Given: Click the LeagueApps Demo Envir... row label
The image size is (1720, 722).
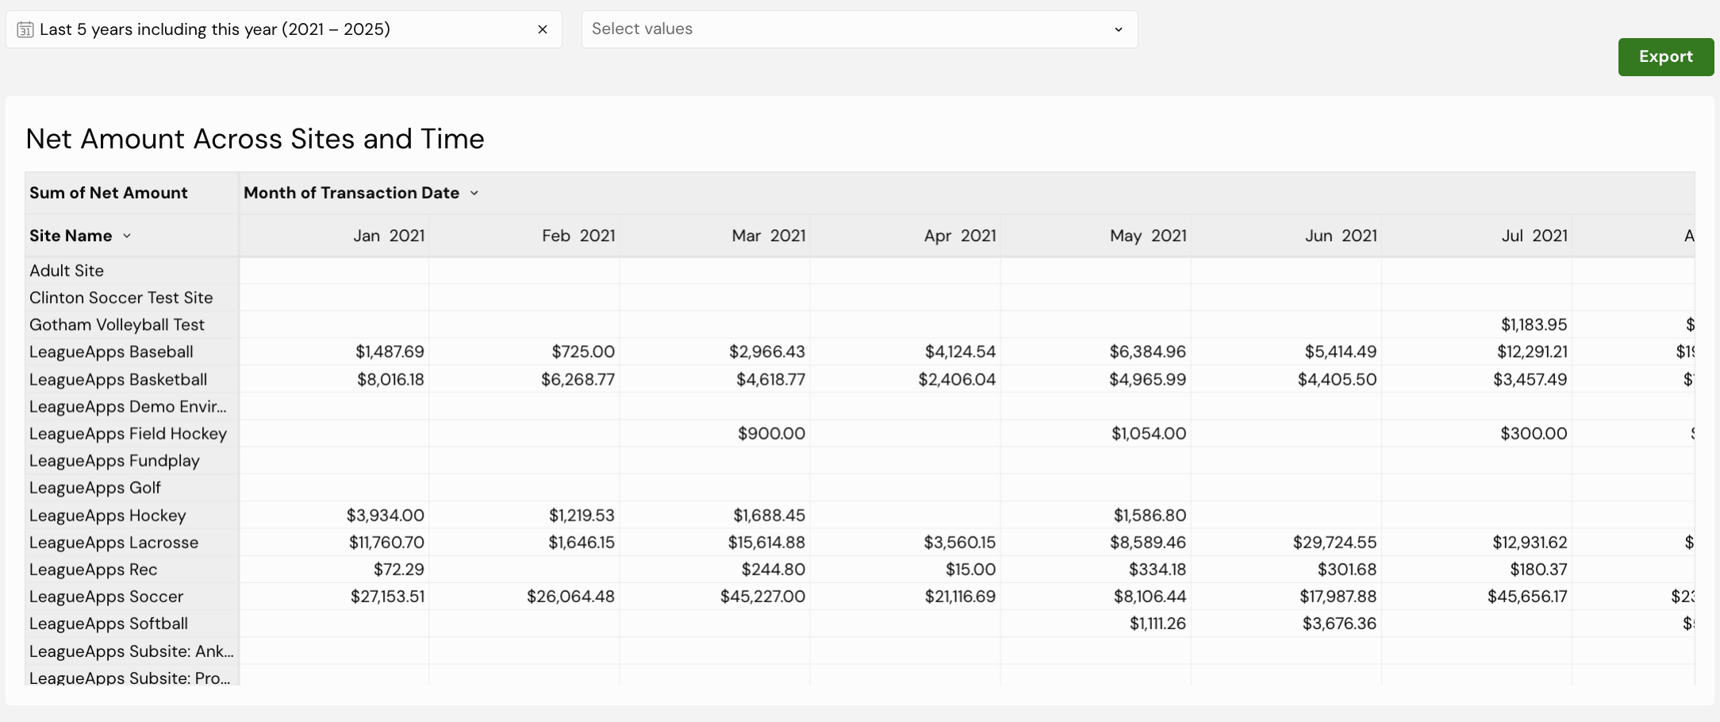Looking at the screenshot, I should (128, 406).
